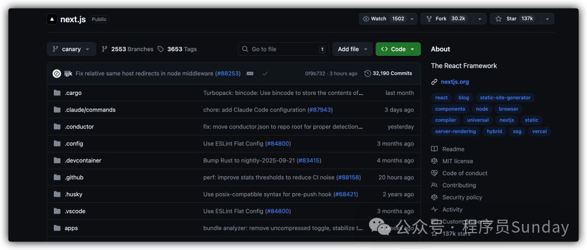Click the tags icon beside 3653 Tags
Screen dimensions: 587x250
[161, 49]
